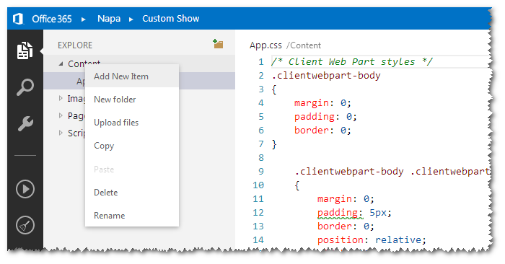Screen dimensions: 505x264
Task: Click the opening brace on line 3
Action: pyautogui.click(x=274, y=89)
